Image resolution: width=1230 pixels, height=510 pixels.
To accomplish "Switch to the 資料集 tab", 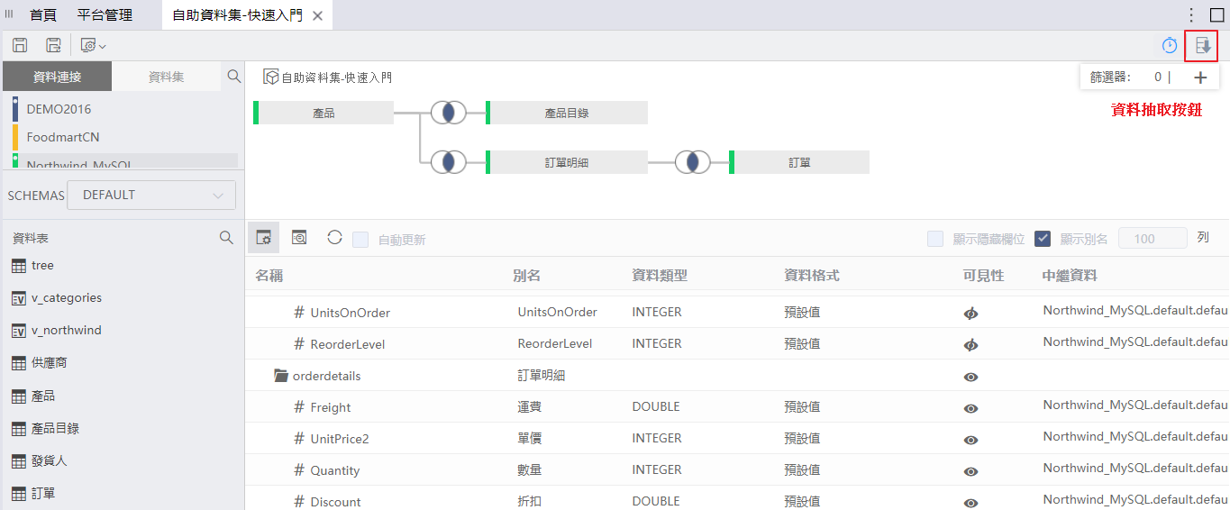I will pos(166,77).
